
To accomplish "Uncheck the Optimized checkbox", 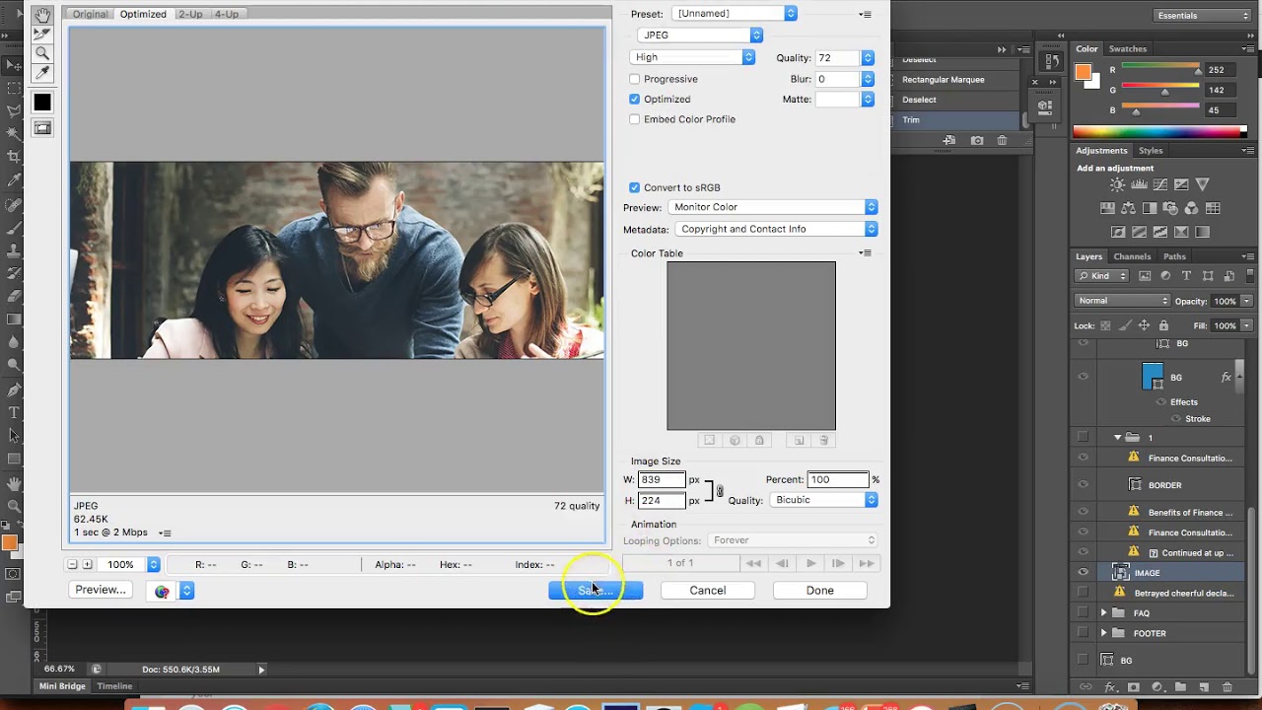I will [635, 99].
